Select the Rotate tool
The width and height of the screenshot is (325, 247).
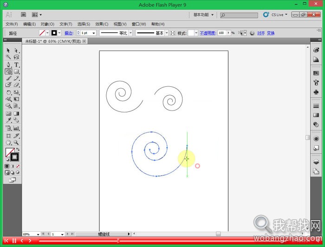(x=8, y=92)
